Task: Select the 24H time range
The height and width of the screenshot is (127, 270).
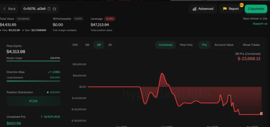Action: pyautogui.click(x=75, y=45)
